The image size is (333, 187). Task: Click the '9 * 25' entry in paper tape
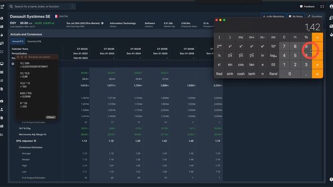(23, 103)
